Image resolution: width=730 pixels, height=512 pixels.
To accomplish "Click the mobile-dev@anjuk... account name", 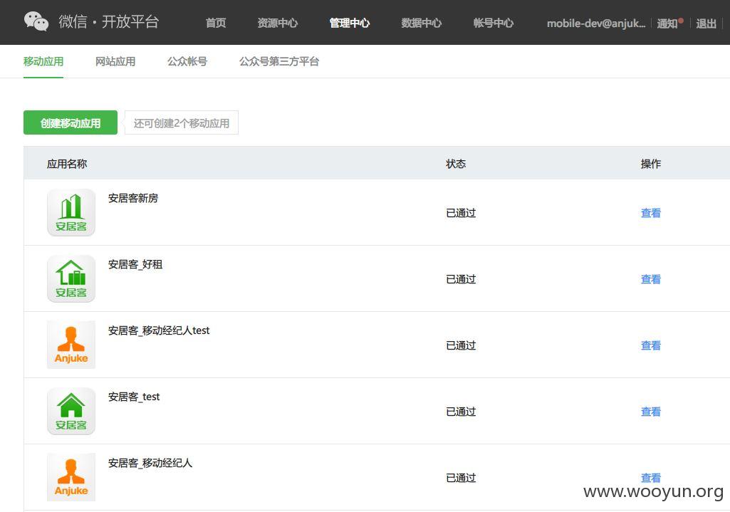I will (x=596, y=23).
